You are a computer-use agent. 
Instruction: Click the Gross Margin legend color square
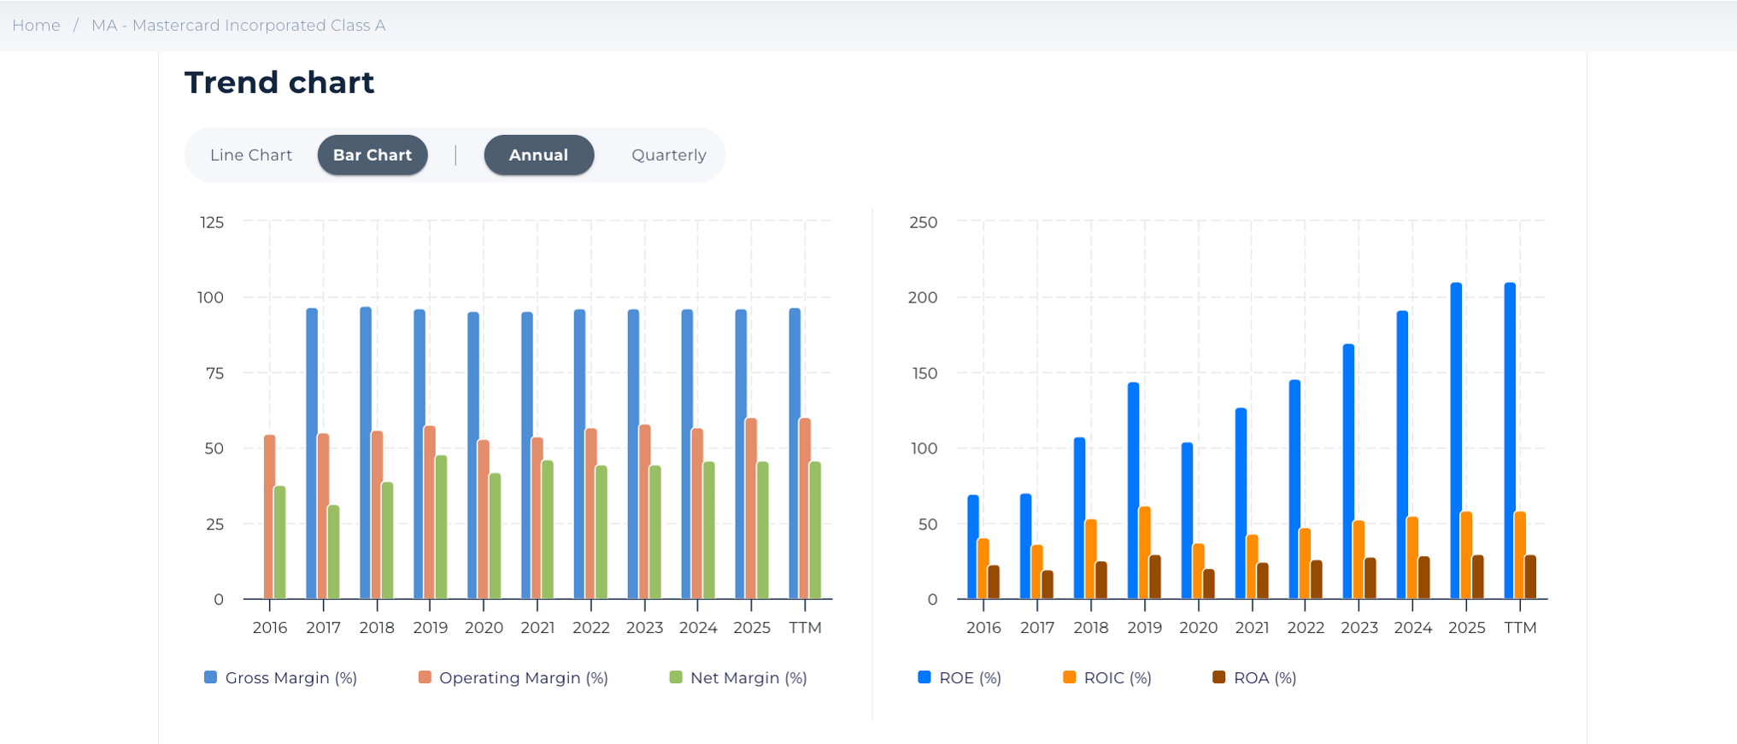coord(210,677)
